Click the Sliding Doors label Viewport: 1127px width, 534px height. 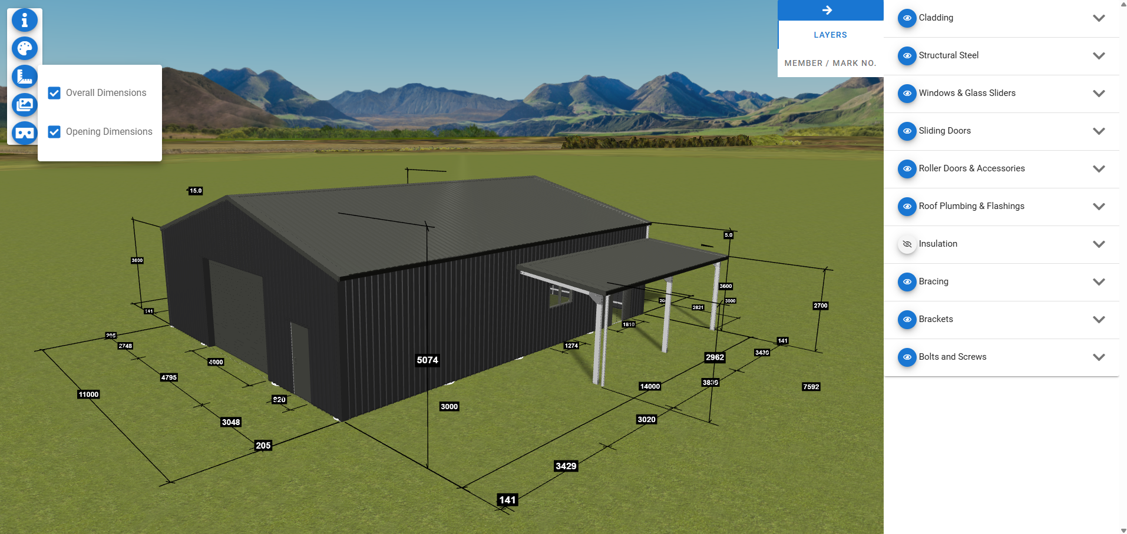pyautogui.click(x=944, y=131)
